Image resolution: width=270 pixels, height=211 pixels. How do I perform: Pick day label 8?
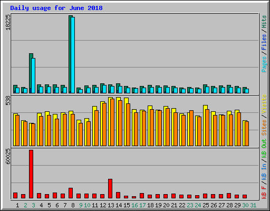pos(73,205)
